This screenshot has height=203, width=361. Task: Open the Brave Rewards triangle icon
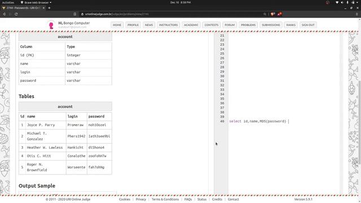tap(279, 14)
